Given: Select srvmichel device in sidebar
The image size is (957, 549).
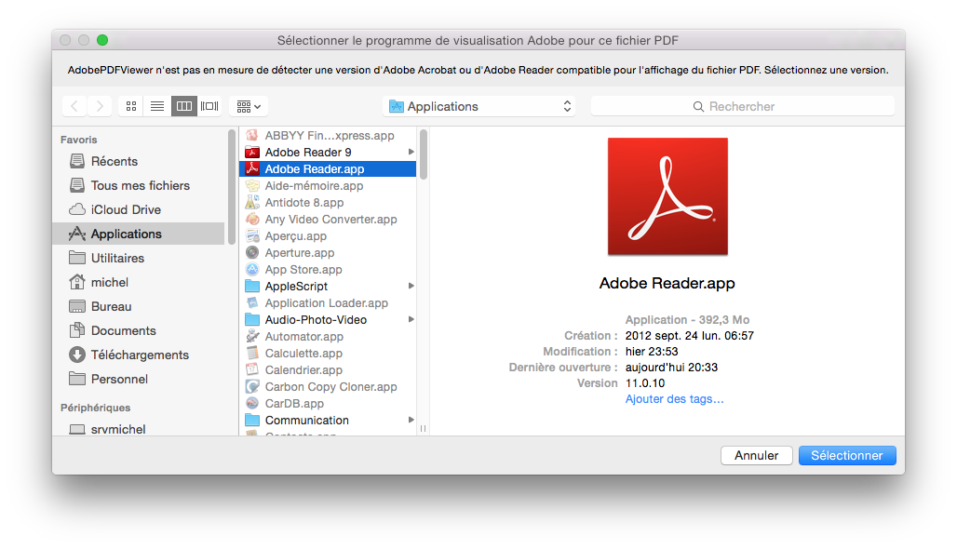Looking at the screenshot, I should pos(139,429).
